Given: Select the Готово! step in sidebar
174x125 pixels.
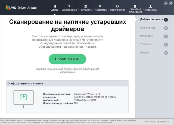Looking at the screenshot, I should point(145,52).
